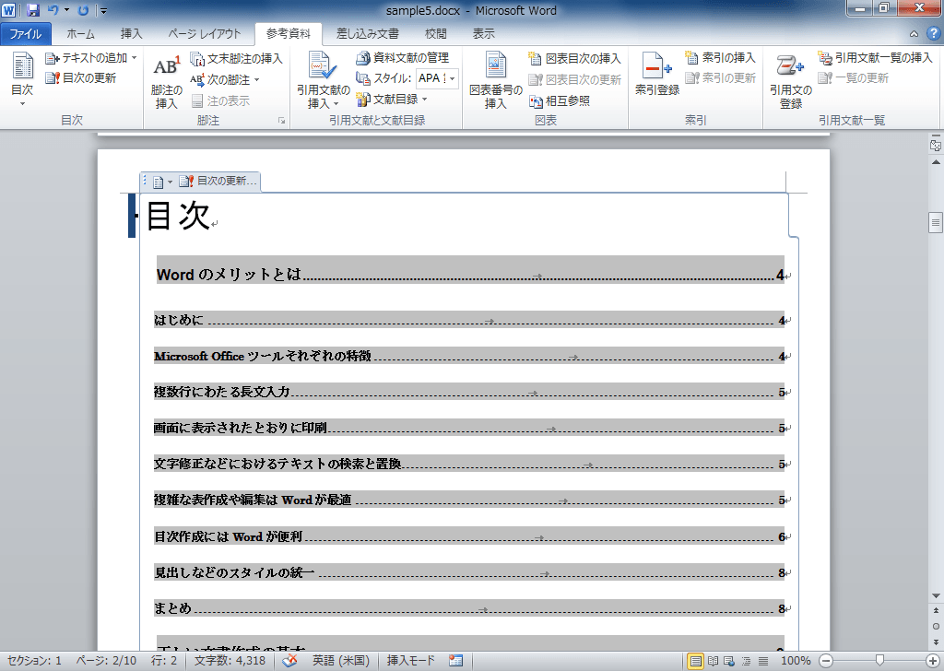Click 引用文献一覧の挿入
This screenshot has width=944, height=671.
tap(875, 58)
